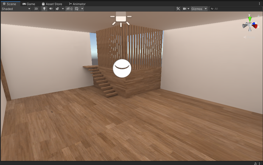Screen dimensions: 263x165
Task: Open the bottom panel kebab menu
Action: pyautogui.click(x=259, y=163)
